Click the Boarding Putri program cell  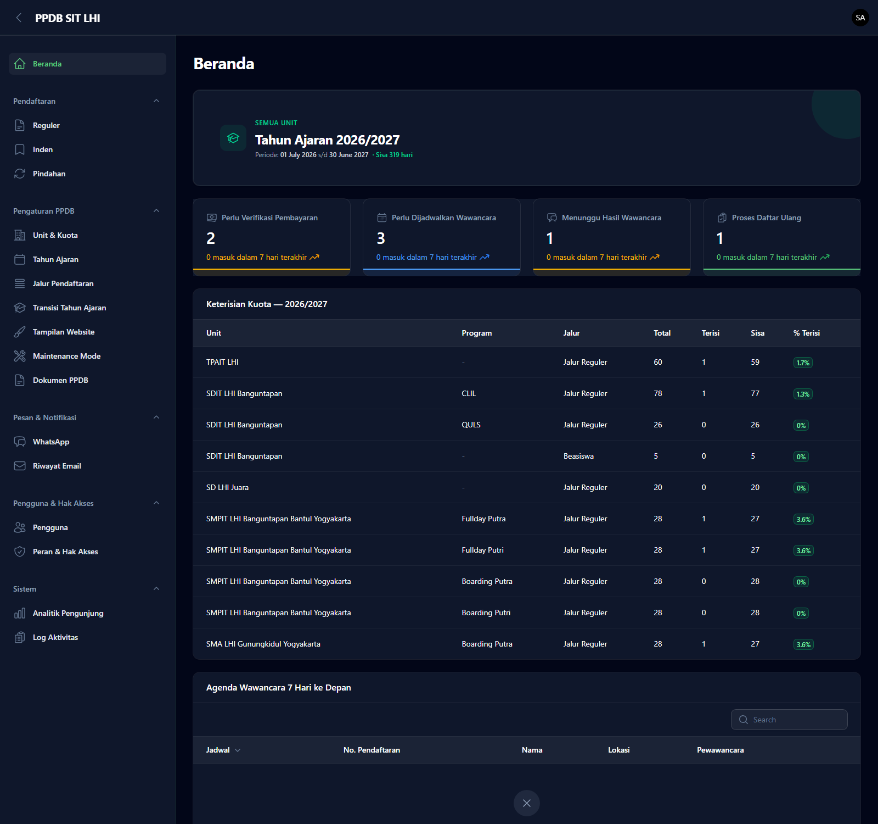click(x=486, y=613)
